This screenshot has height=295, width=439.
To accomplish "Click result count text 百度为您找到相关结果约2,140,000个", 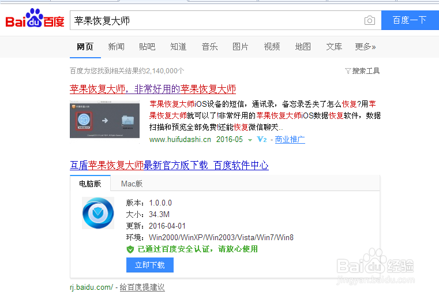I will (x=127, y=71).
